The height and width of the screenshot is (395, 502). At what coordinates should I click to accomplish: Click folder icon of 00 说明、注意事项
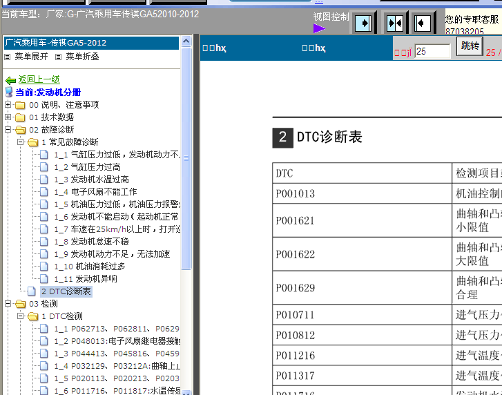point(20,105)
